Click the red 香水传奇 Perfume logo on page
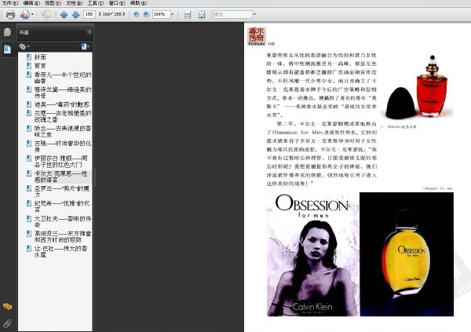This screenshot has width=471, height=332. (x=257, y=36)
